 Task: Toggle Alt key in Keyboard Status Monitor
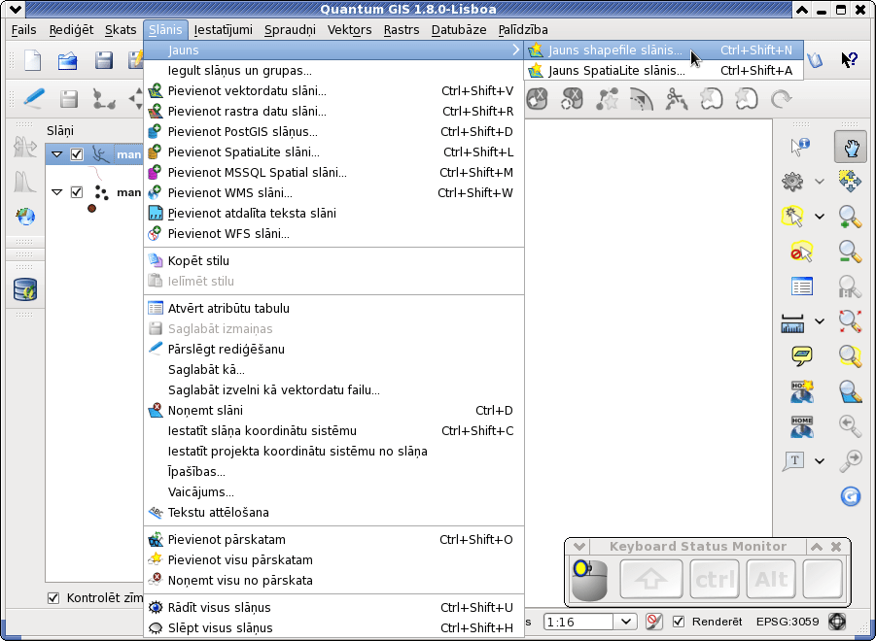point(771,579)
